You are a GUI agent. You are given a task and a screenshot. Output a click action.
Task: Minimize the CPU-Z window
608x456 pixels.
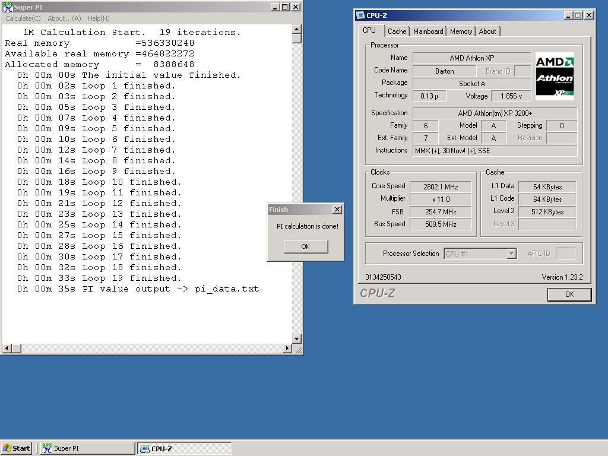click(568, 15)
